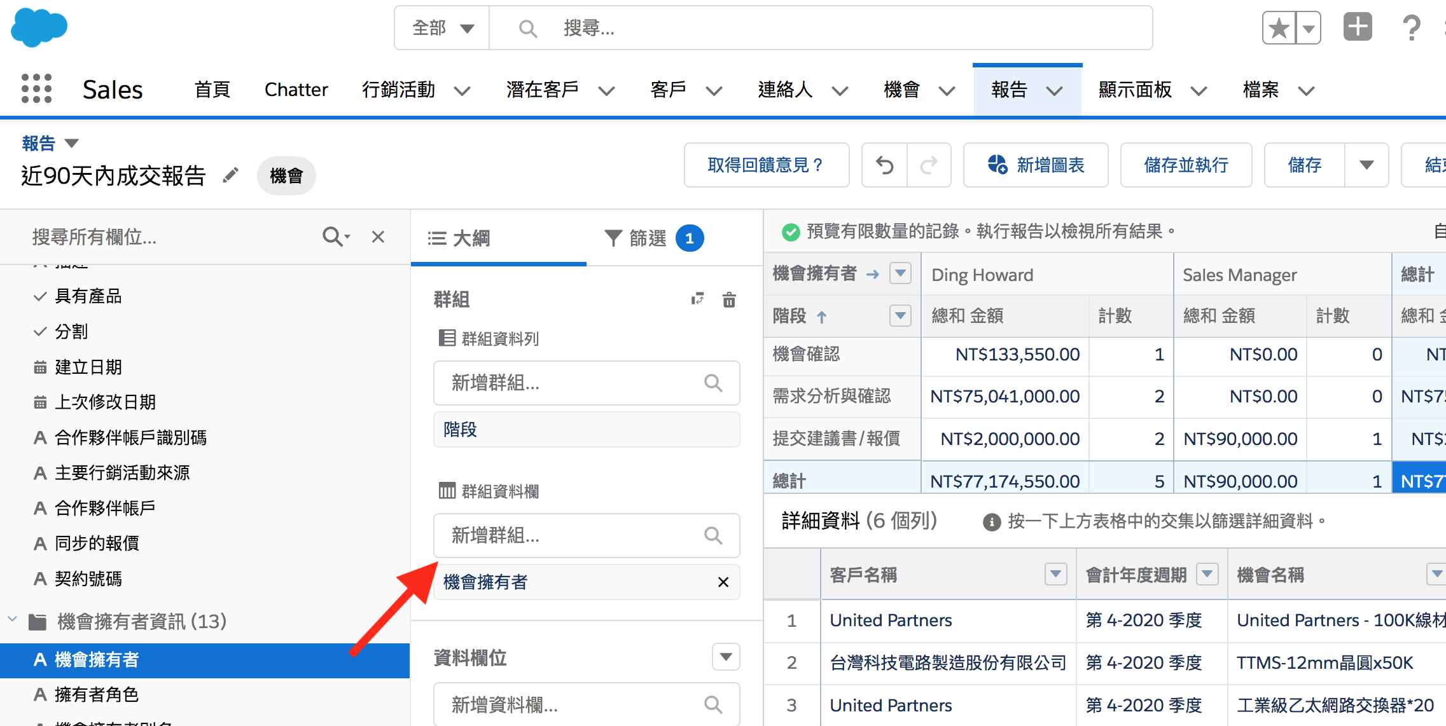The height and width of the screenshot is (726, 1446).
Task: Click the swap rows and columns icon in 群組
Action: (698, 299)
